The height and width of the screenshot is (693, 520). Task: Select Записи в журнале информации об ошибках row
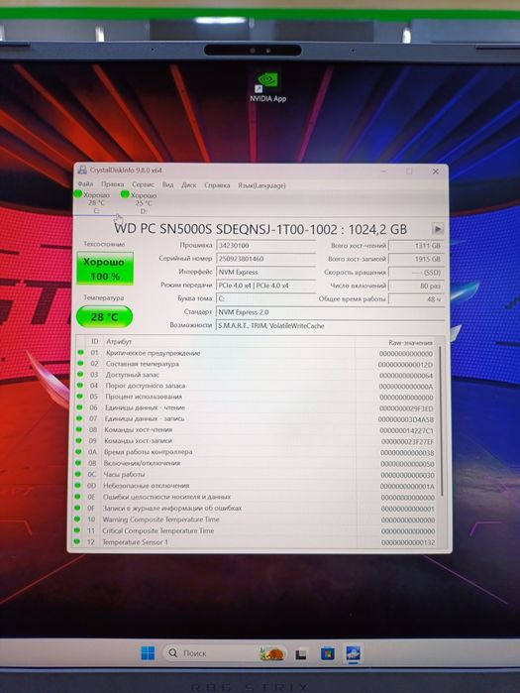tap(172, 508)
